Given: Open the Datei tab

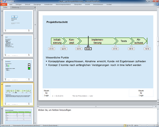Looking at the screenshot, I should click(4, 4).
